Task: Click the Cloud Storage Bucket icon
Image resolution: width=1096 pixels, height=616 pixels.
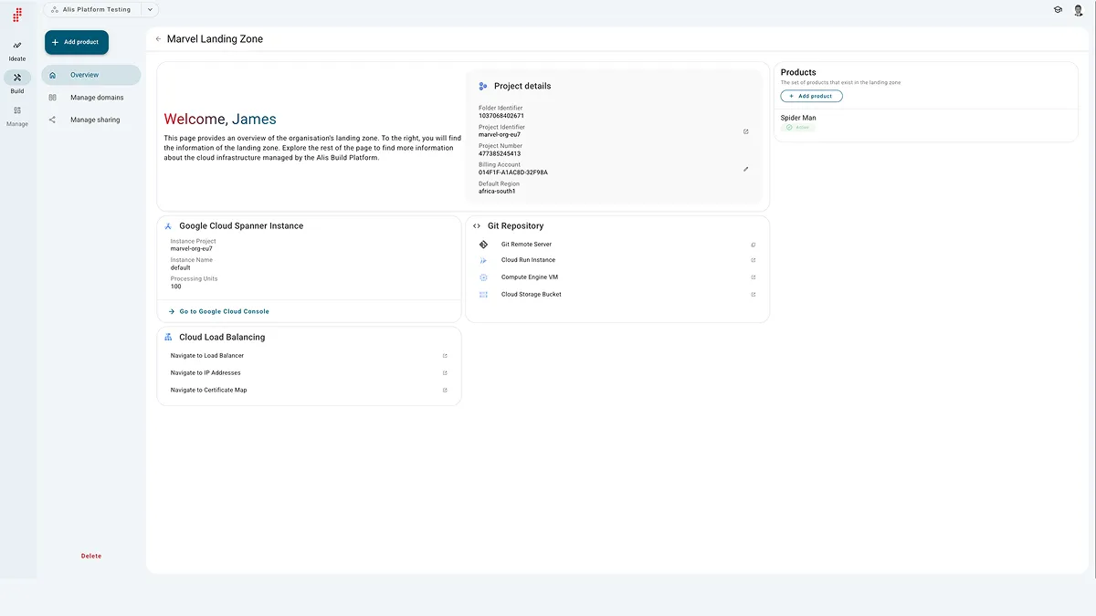Action: click(483, 294)
